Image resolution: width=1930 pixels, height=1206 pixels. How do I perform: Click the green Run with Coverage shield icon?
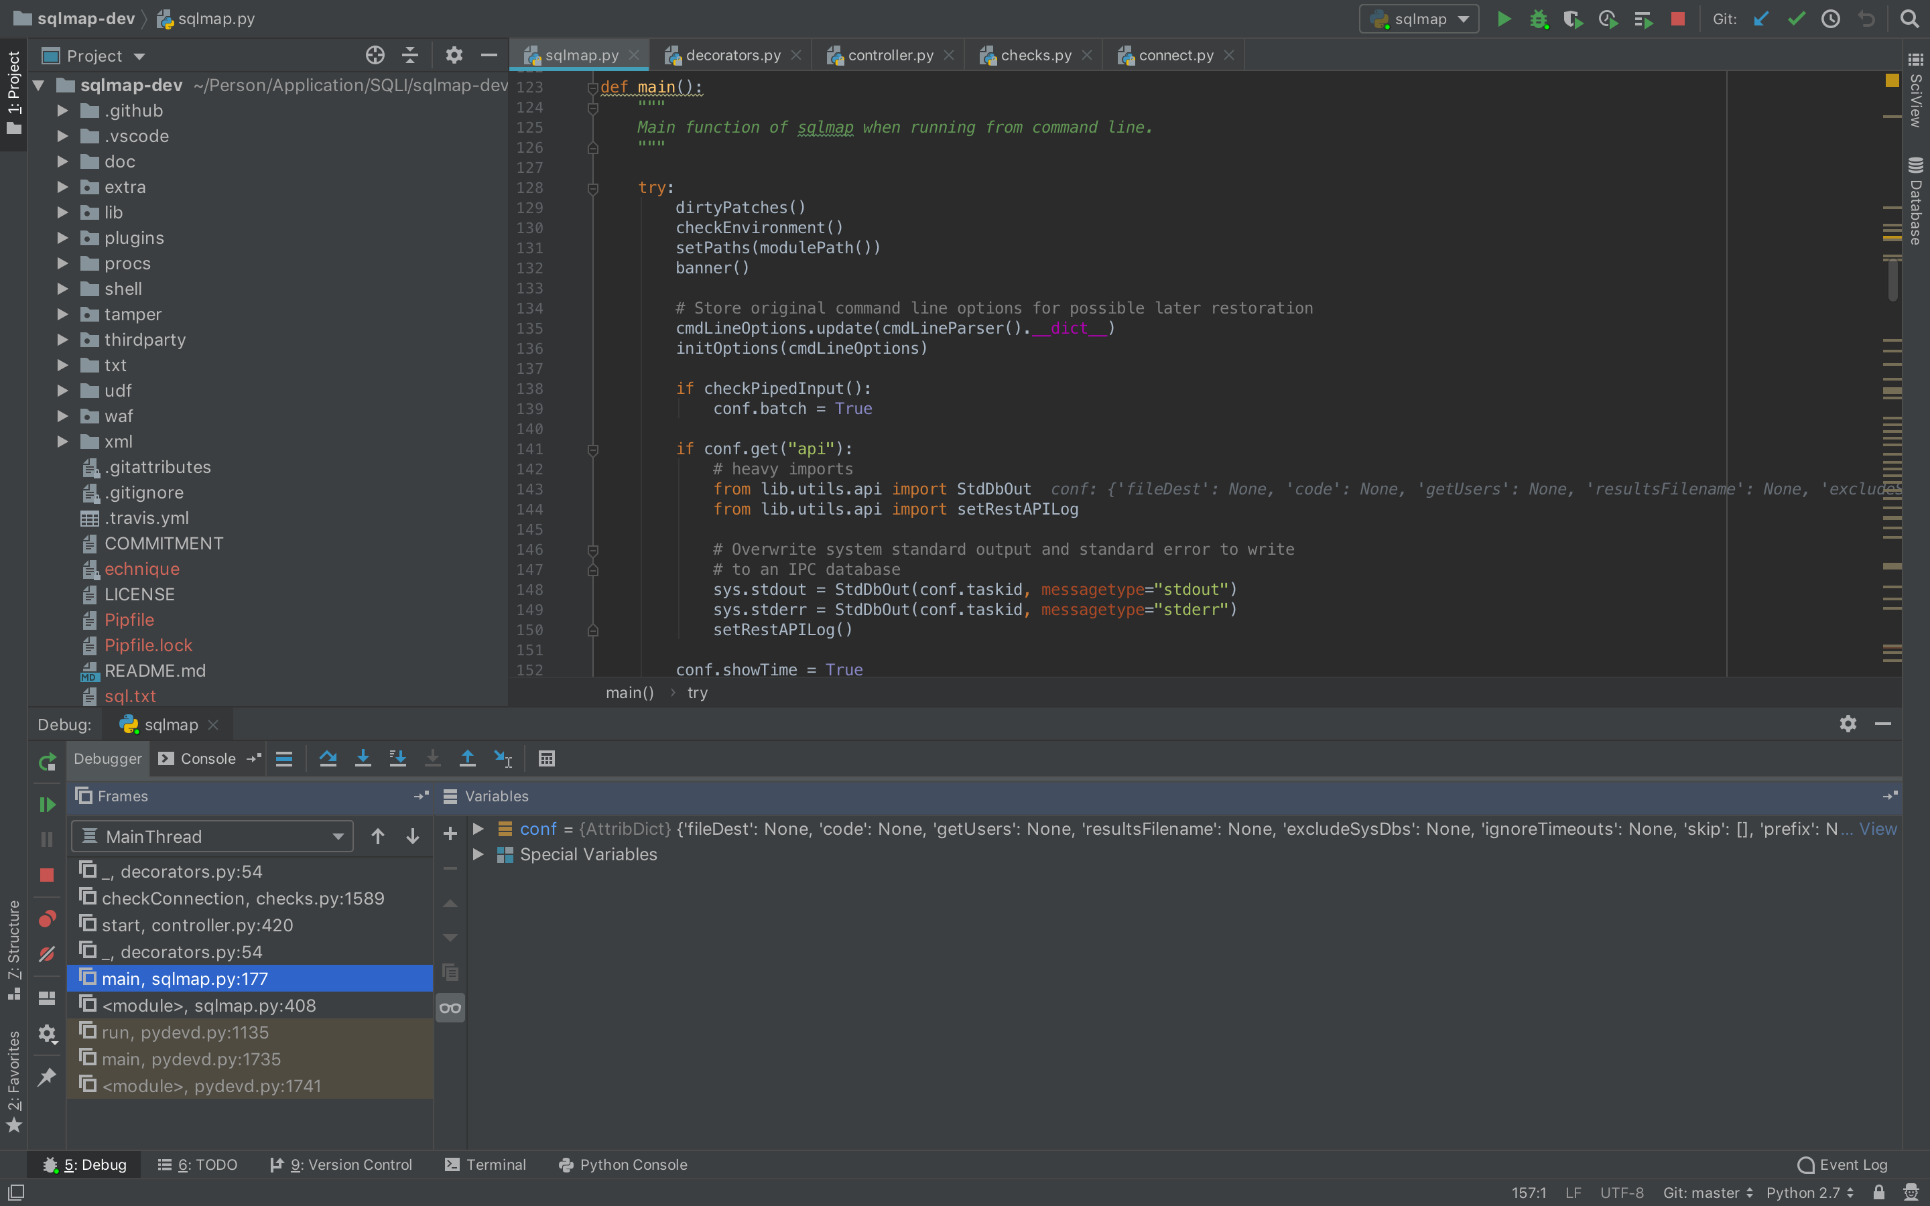click(1573, 18)
